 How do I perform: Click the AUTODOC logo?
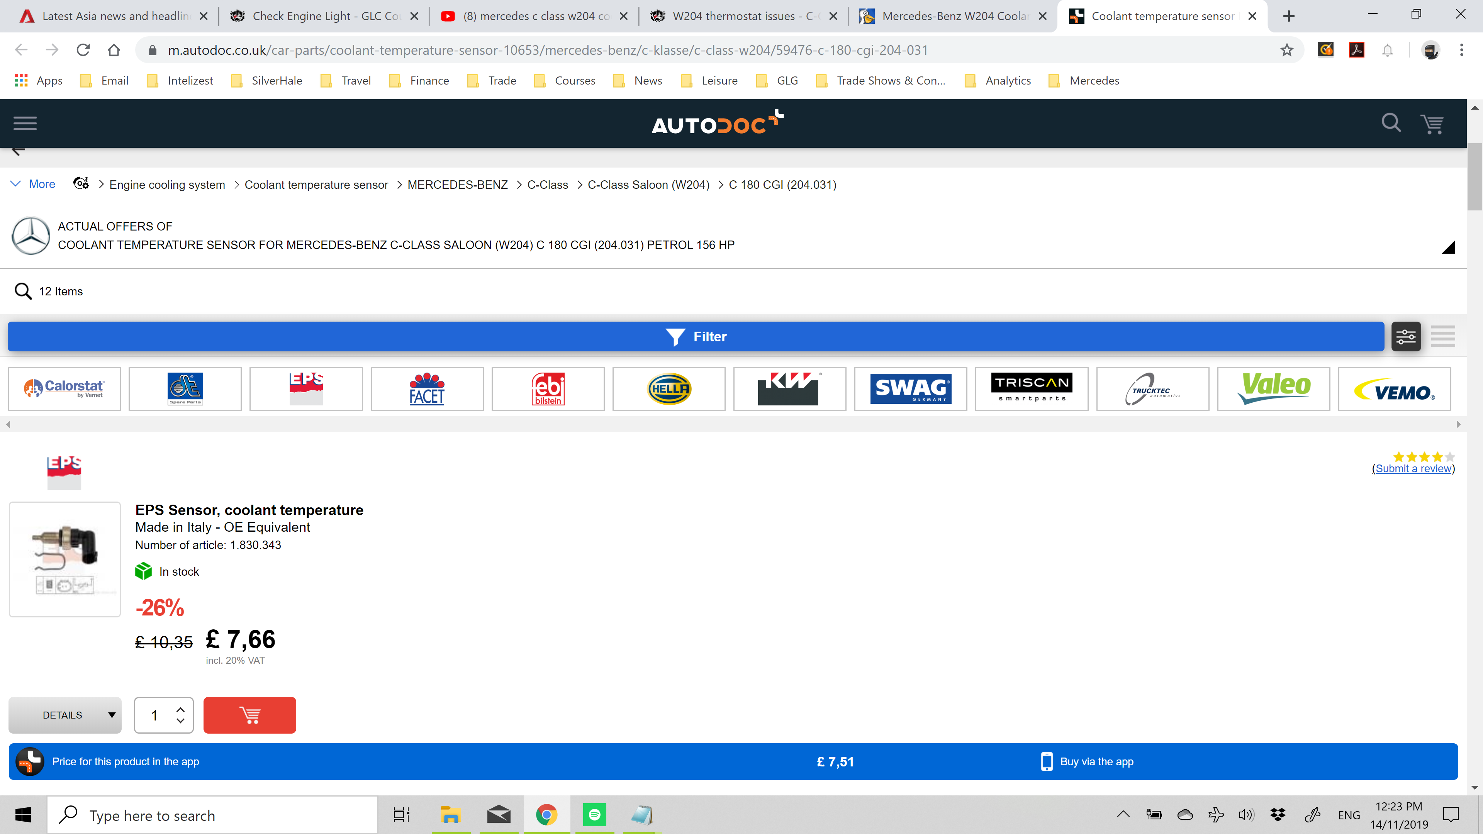(x=717, y=123)
